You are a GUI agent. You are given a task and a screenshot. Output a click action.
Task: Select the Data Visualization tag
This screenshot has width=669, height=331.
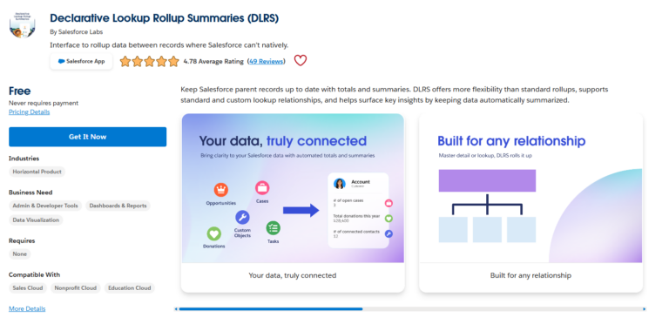[36, 220]
